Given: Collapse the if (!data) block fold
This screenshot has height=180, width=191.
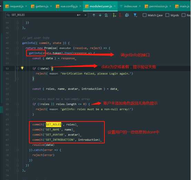Looking at the screenshot, I should click(18, 68).
